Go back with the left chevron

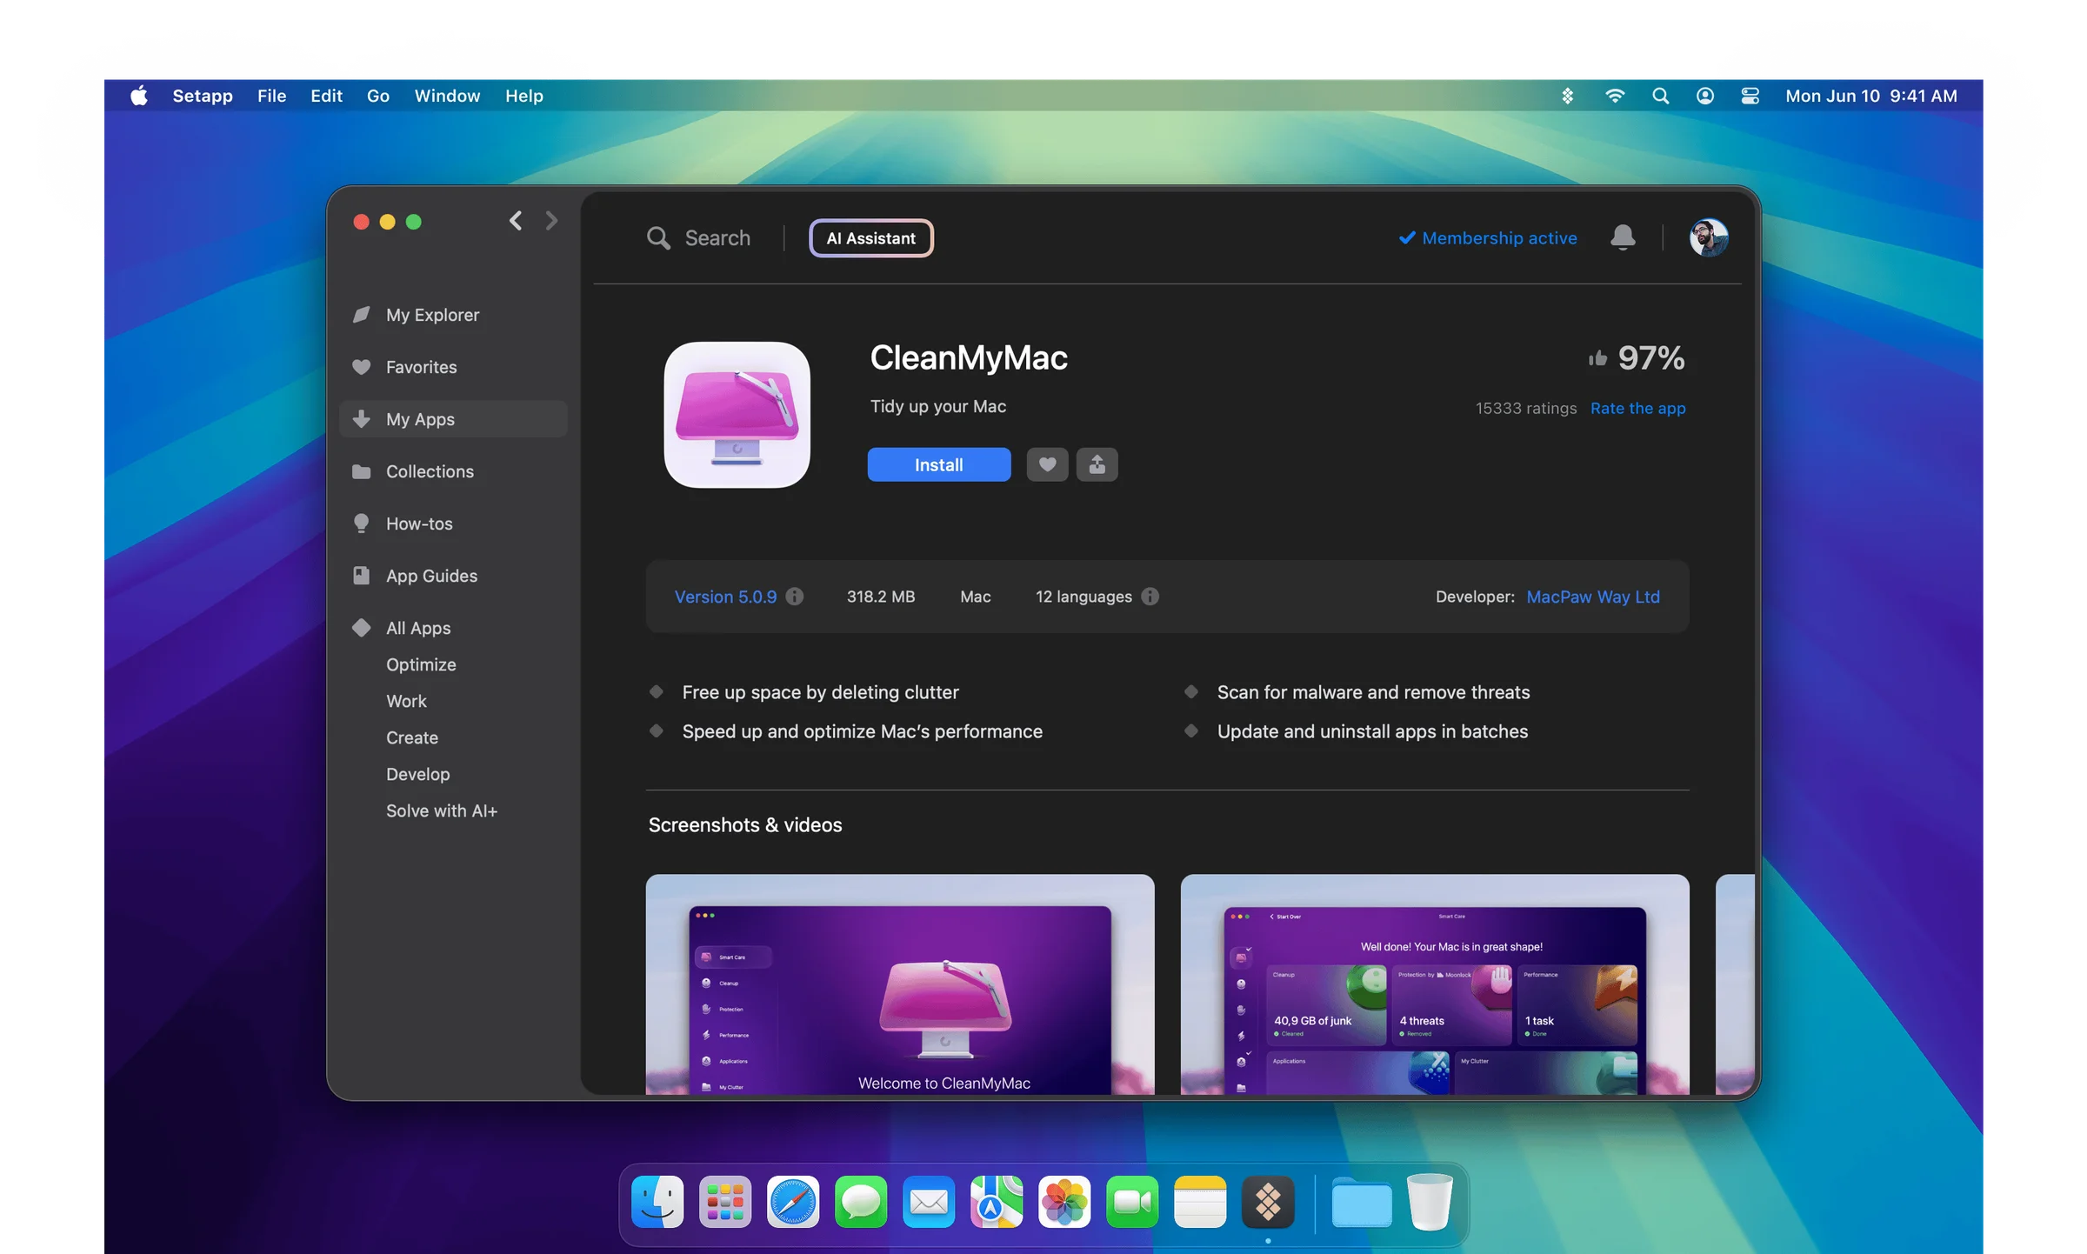point(516,221)
